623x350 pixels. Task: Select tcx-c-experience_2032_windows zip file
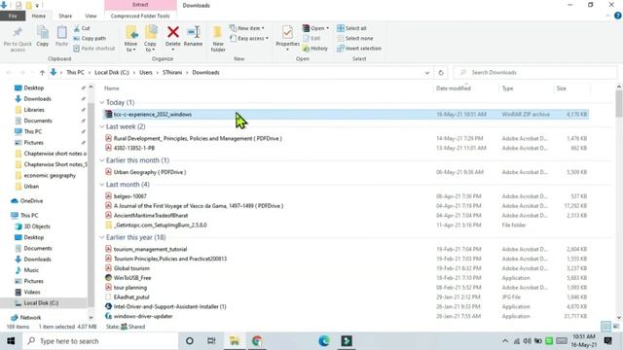(x=347, y=115)
